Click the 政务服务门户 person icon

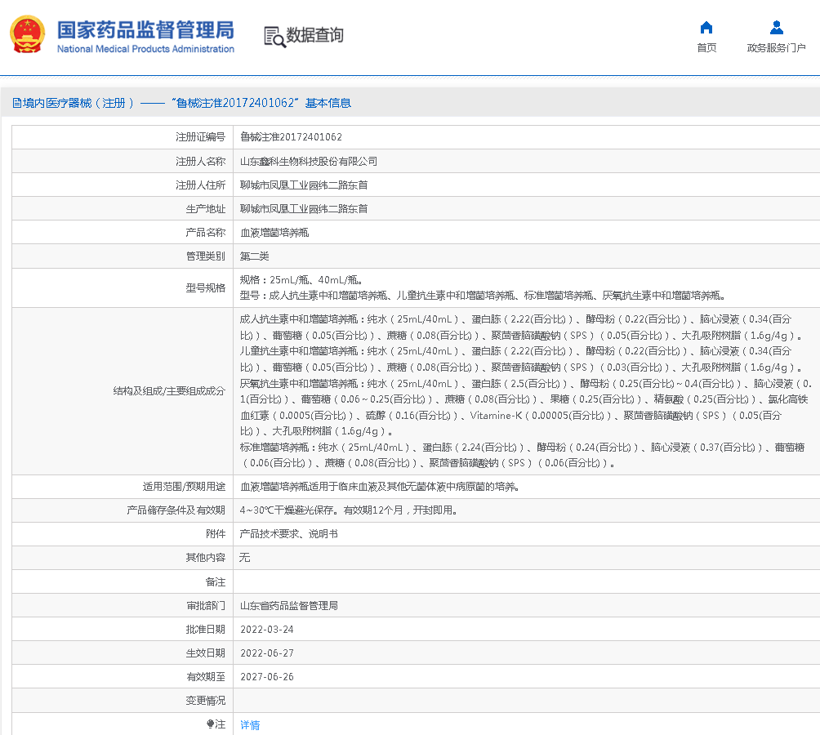click(776, 27)
